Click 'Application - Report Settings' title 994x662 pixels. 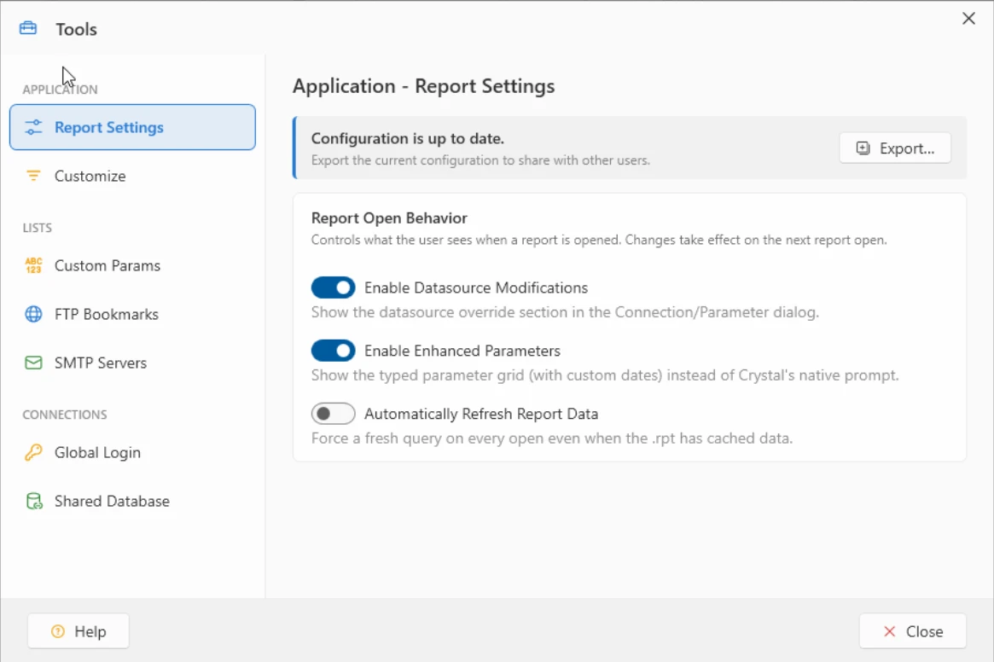pyautogui.click(x=423, y=86)
